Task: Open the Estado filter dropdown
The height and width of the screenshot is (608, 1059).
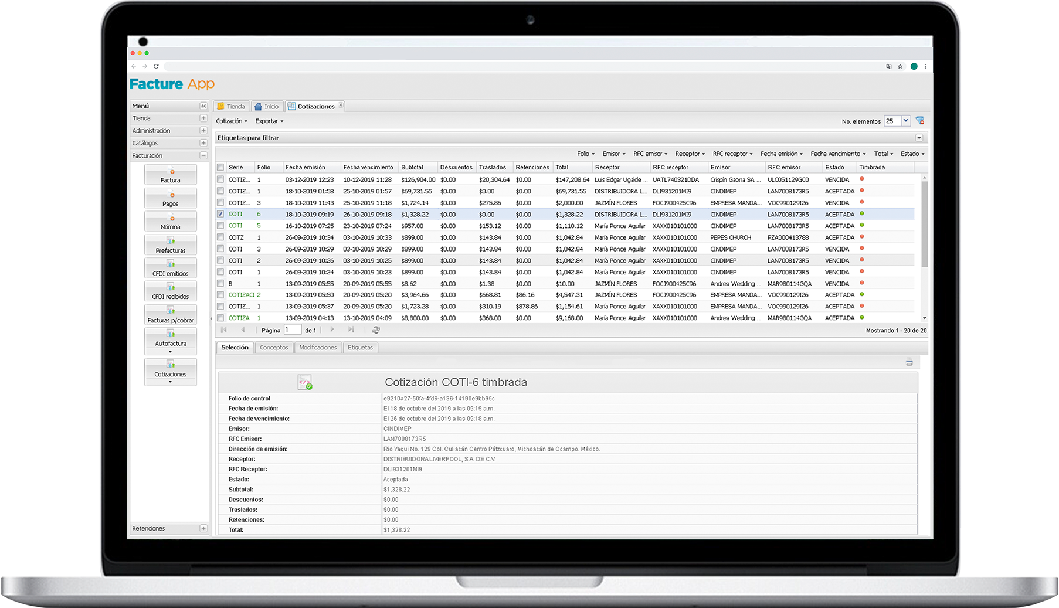Action: pos(912,154)
